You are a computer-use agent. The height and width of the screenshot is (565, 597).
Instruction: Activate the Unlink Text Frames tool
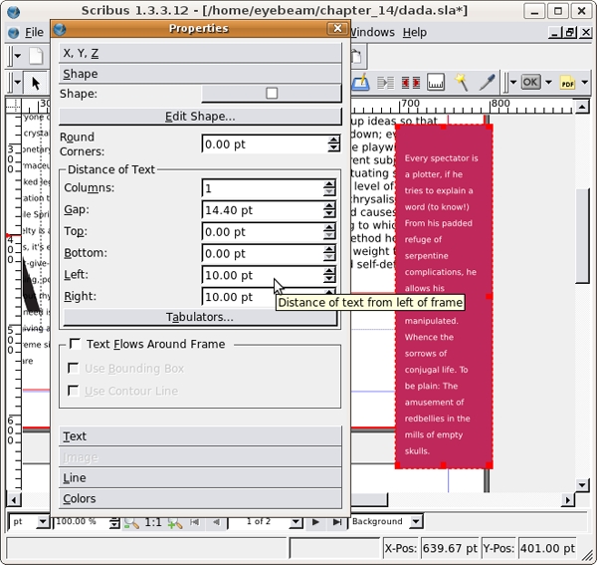(x=410, y=83)
